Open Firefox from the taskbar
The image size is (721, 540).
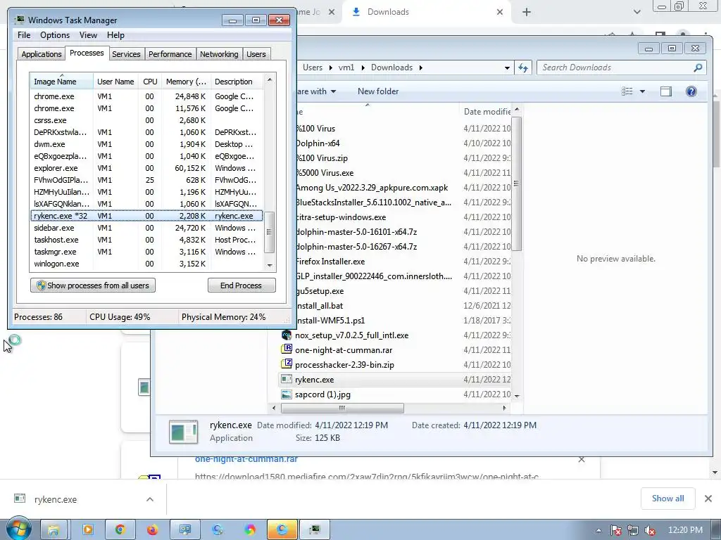pyautogui.click(x=152, y=530)
